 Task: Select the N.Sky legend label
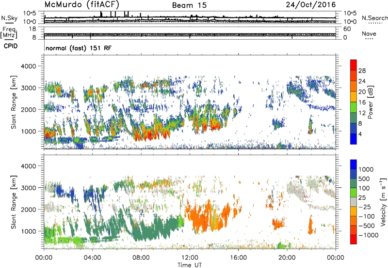coord(9,18)
